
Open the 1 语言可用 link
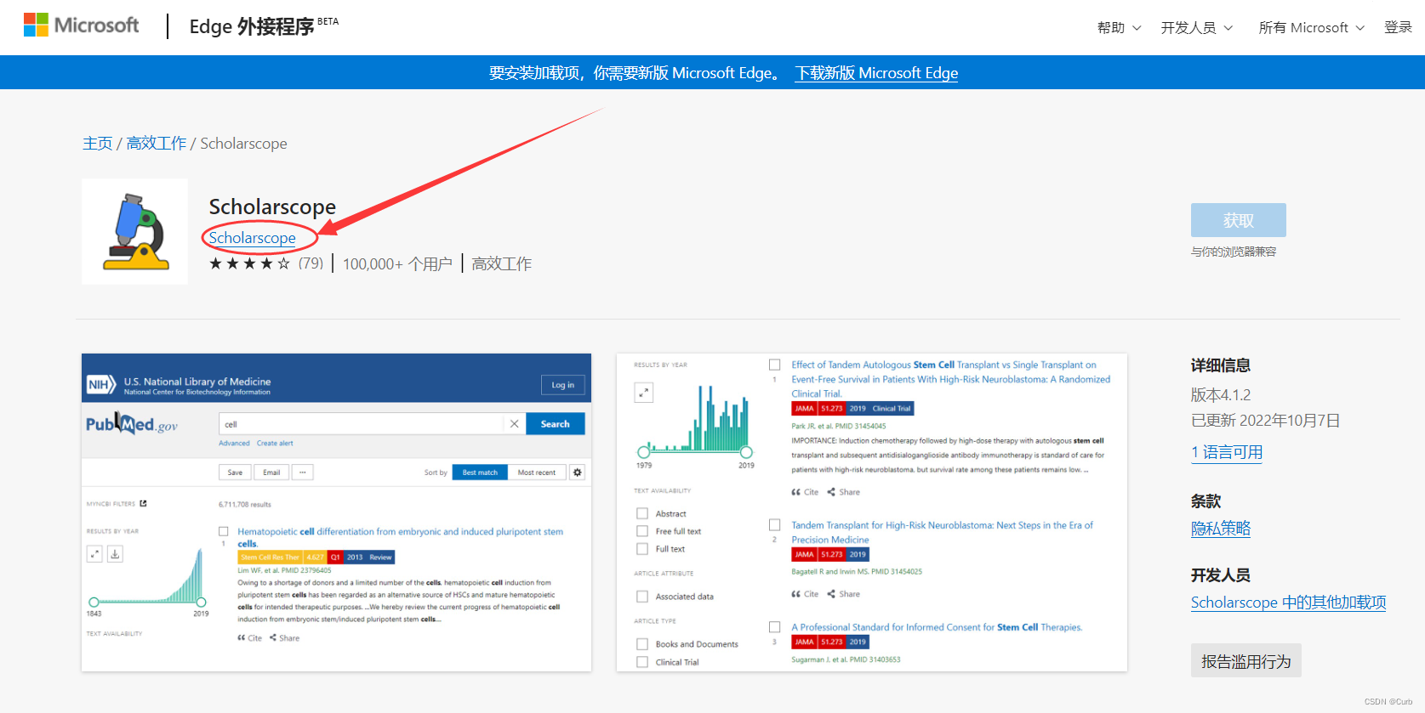coord(1227,452)
